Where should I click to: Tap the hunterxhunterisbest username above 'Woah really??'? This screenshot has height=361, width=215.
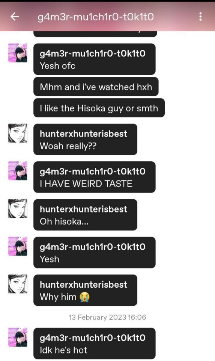(83, 133)
